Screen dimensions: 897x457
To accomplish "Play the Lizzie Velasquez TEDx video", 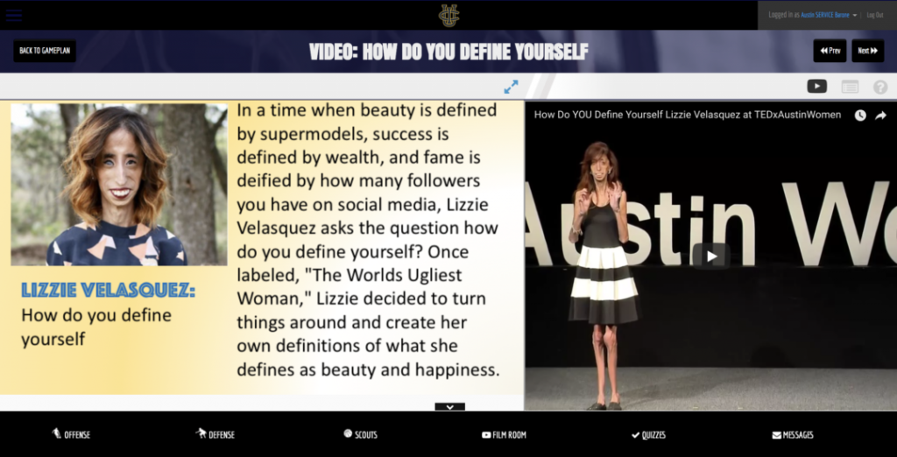I will tap(710, 256).
